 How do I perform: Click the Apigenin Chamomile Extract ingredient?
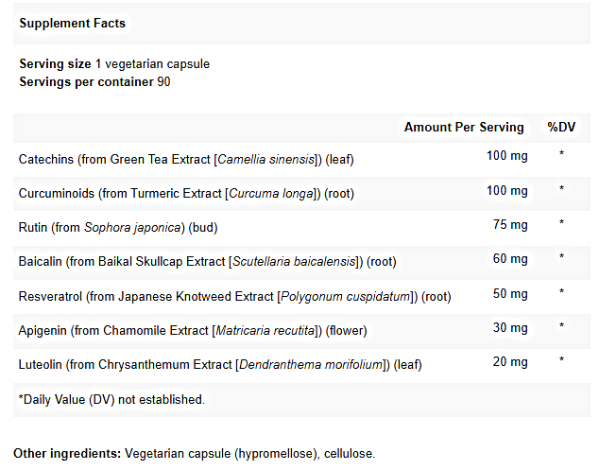192,331
